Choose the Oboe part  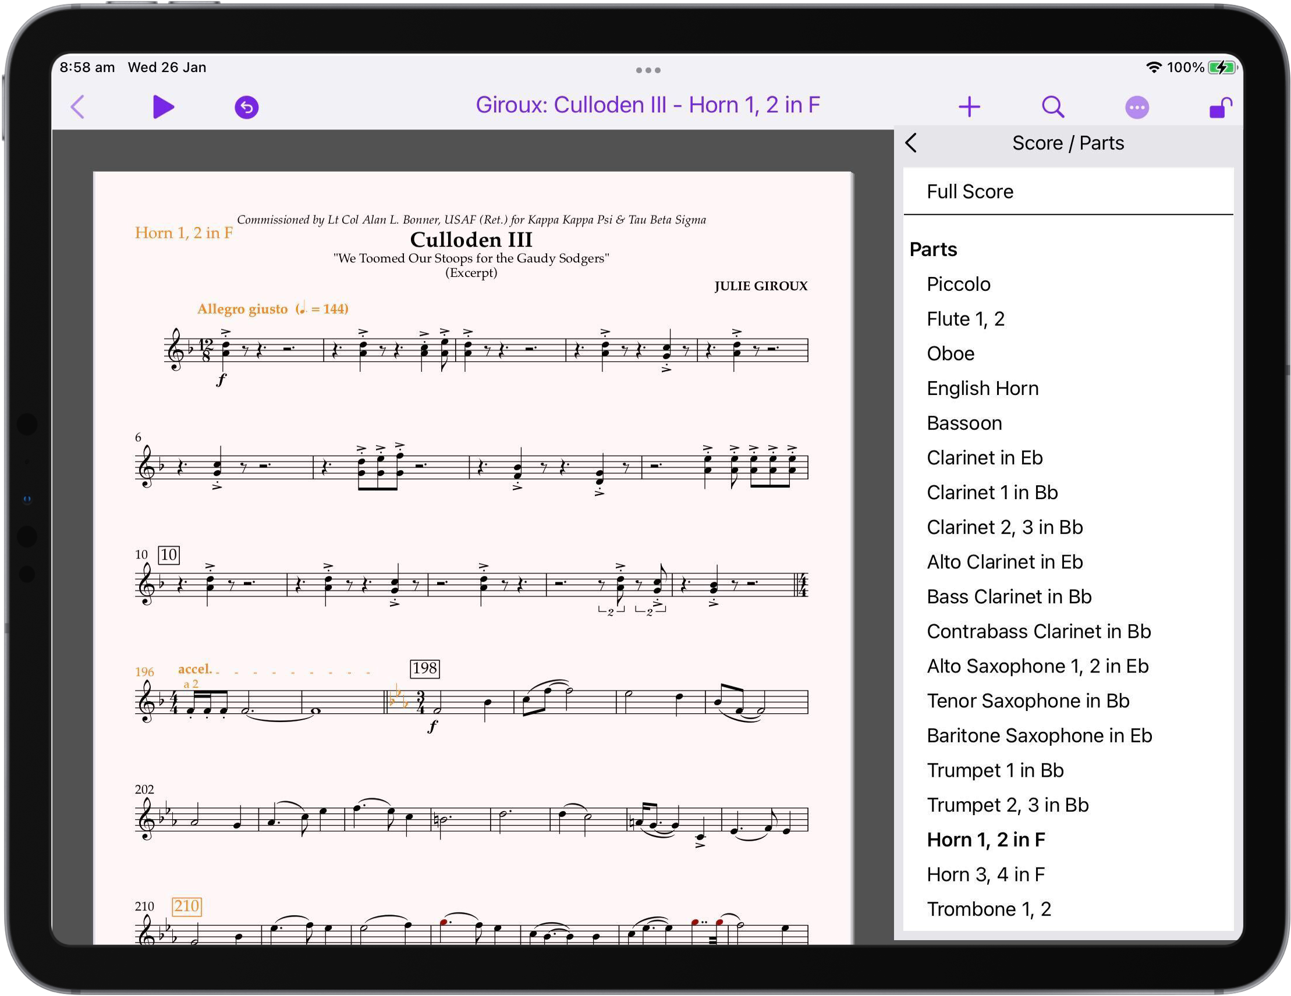(x=1067, y=354)
